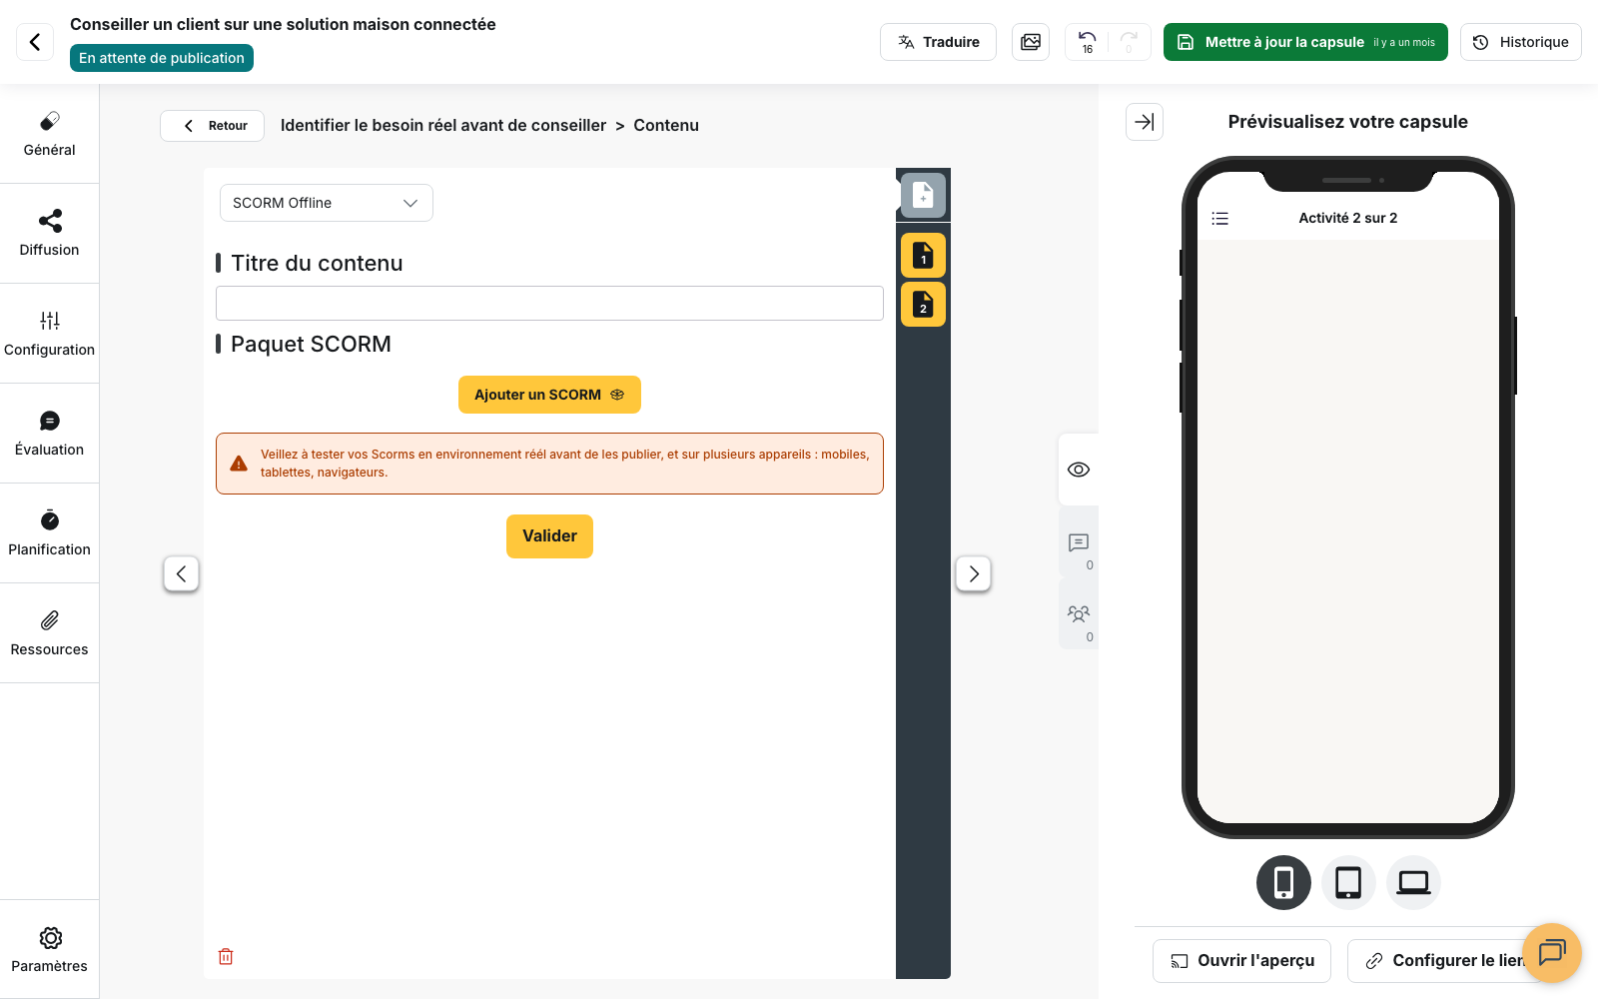1598x999 pixels.
Task: Focus the Titre du contenu field
Action: tap(549, 304)
